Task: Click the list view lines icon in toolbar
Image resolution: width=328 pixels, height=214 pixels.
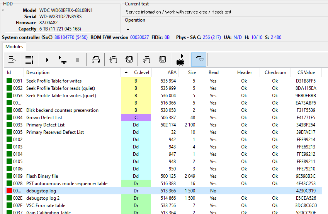Action: [29, 60]
